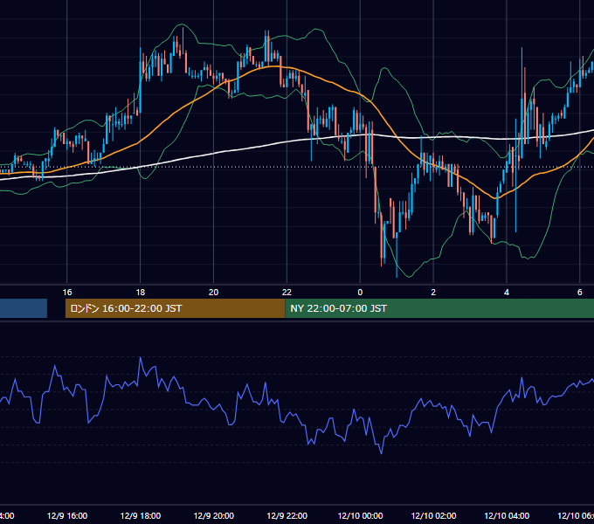
Task: Click the NY 22:00-07:00 JST session bar
Action: [x=439, y=308]
